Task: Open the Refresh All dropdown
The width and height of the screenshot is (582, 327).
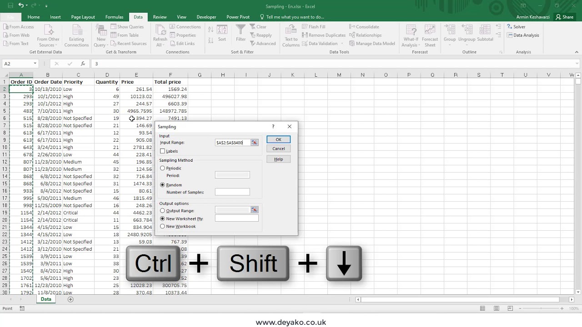Action: click(160, 42)
